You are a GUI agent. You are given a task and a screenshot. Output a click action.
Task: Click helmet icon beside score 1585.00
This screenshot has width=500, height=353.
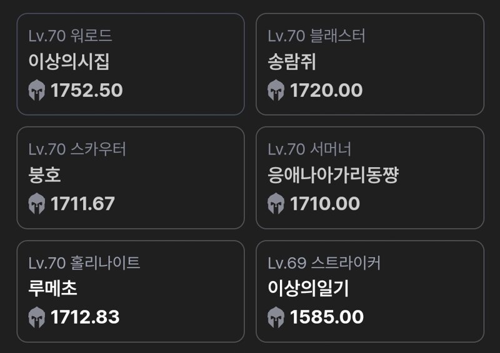pyautogui.click(x=276, y=317)
